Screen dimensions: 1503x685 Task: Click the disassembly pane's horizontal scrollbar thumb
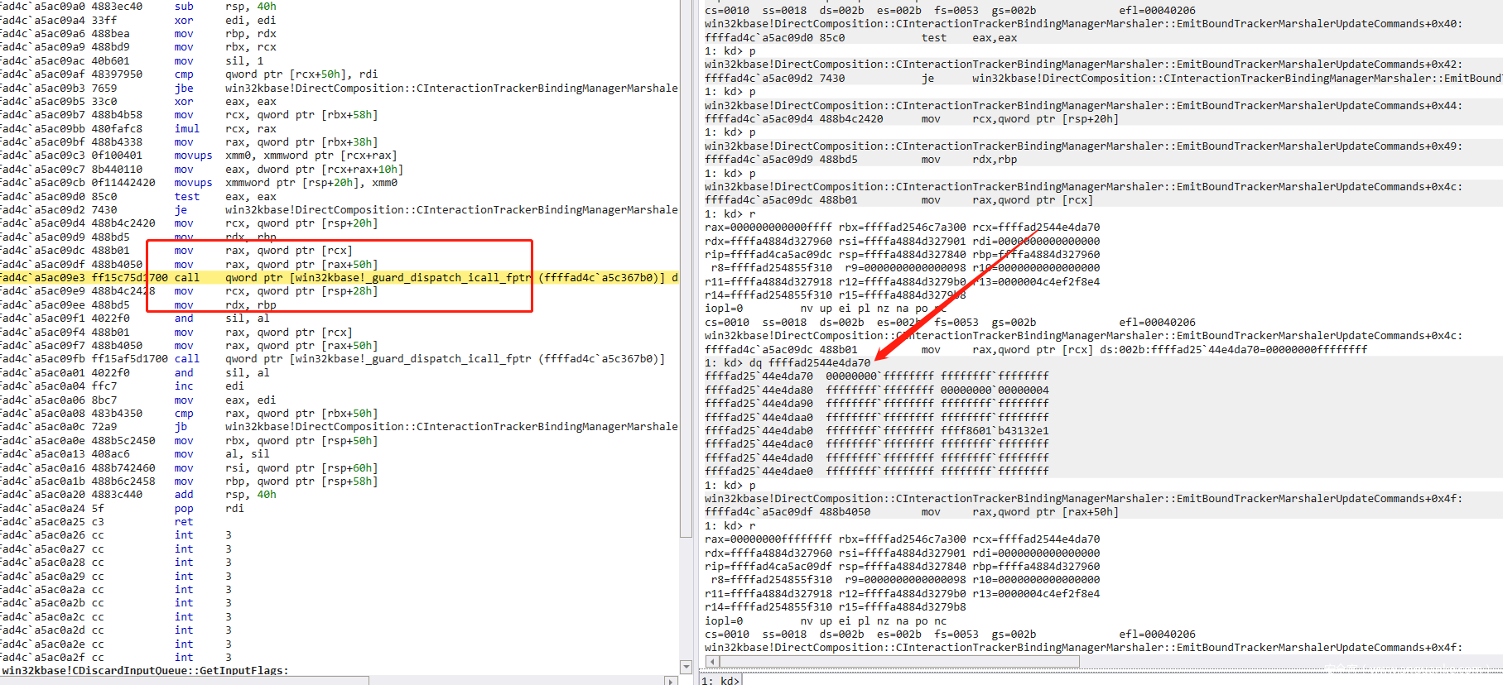(x=184, y=680)
